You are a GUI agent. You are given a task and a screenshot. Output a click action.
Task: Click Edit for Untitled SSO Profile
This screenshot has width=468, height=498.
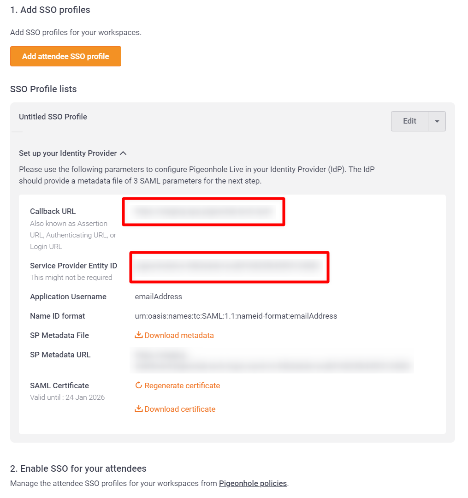[x=409, y=121]
